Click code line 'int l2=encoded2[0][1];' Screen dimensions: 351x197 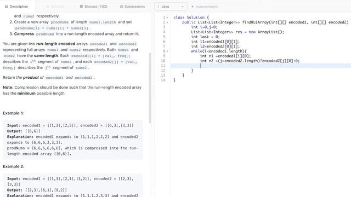pyautogui.click(x=216, y=46)
